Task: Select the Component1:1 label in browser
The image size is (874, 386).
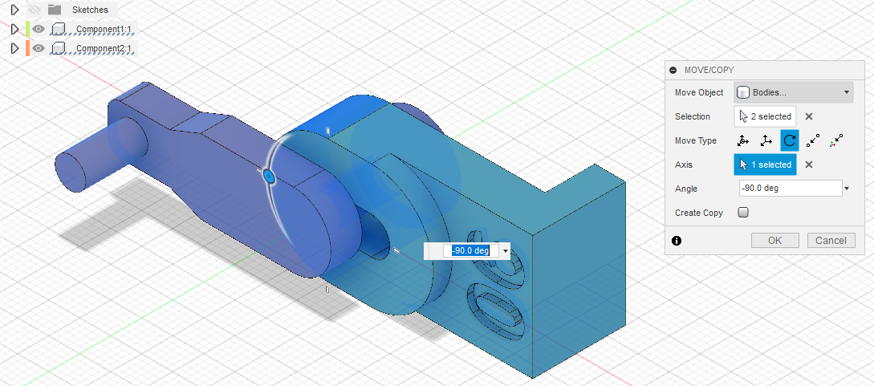Action: pyautogui.click(x=104, y=30)
